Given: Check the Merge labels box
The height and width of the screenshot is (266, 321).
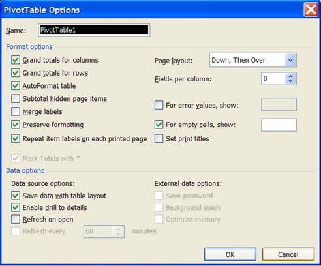Looking at the screenshot, I should (x=16, y=111).
